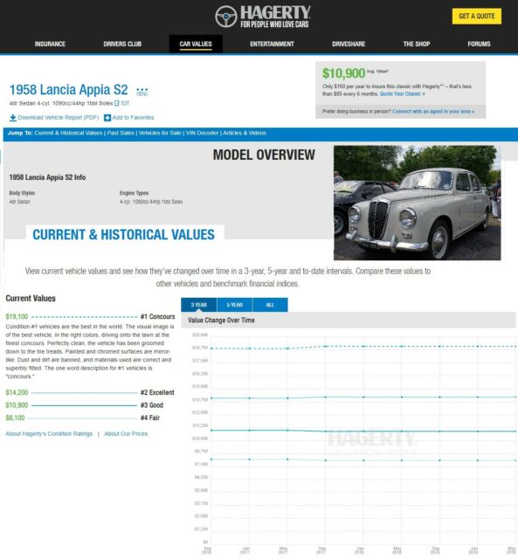Open the Insurance nav item
This screenshot has height=559, width=518.
50,44
